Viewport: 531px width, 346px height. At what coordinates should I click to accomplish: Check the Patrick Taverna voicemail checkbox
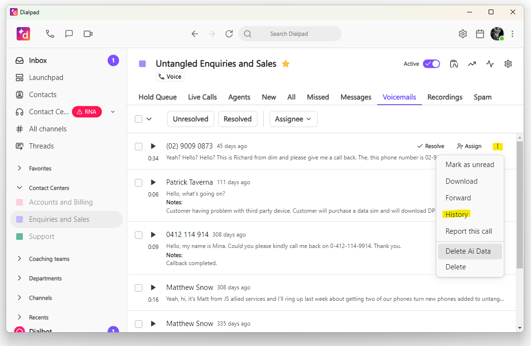[139, 183]
